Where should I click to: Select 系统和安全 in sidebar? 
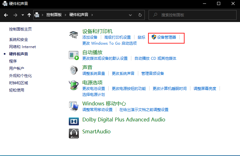click(x=19, y=40)
